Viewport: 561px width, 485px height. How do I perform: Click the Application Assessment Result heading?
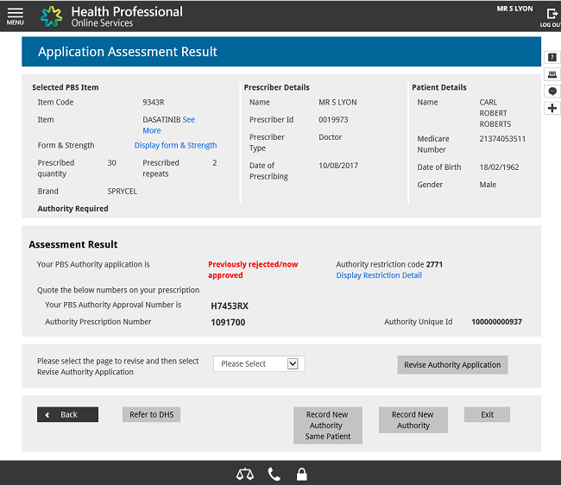click(128, 52)
